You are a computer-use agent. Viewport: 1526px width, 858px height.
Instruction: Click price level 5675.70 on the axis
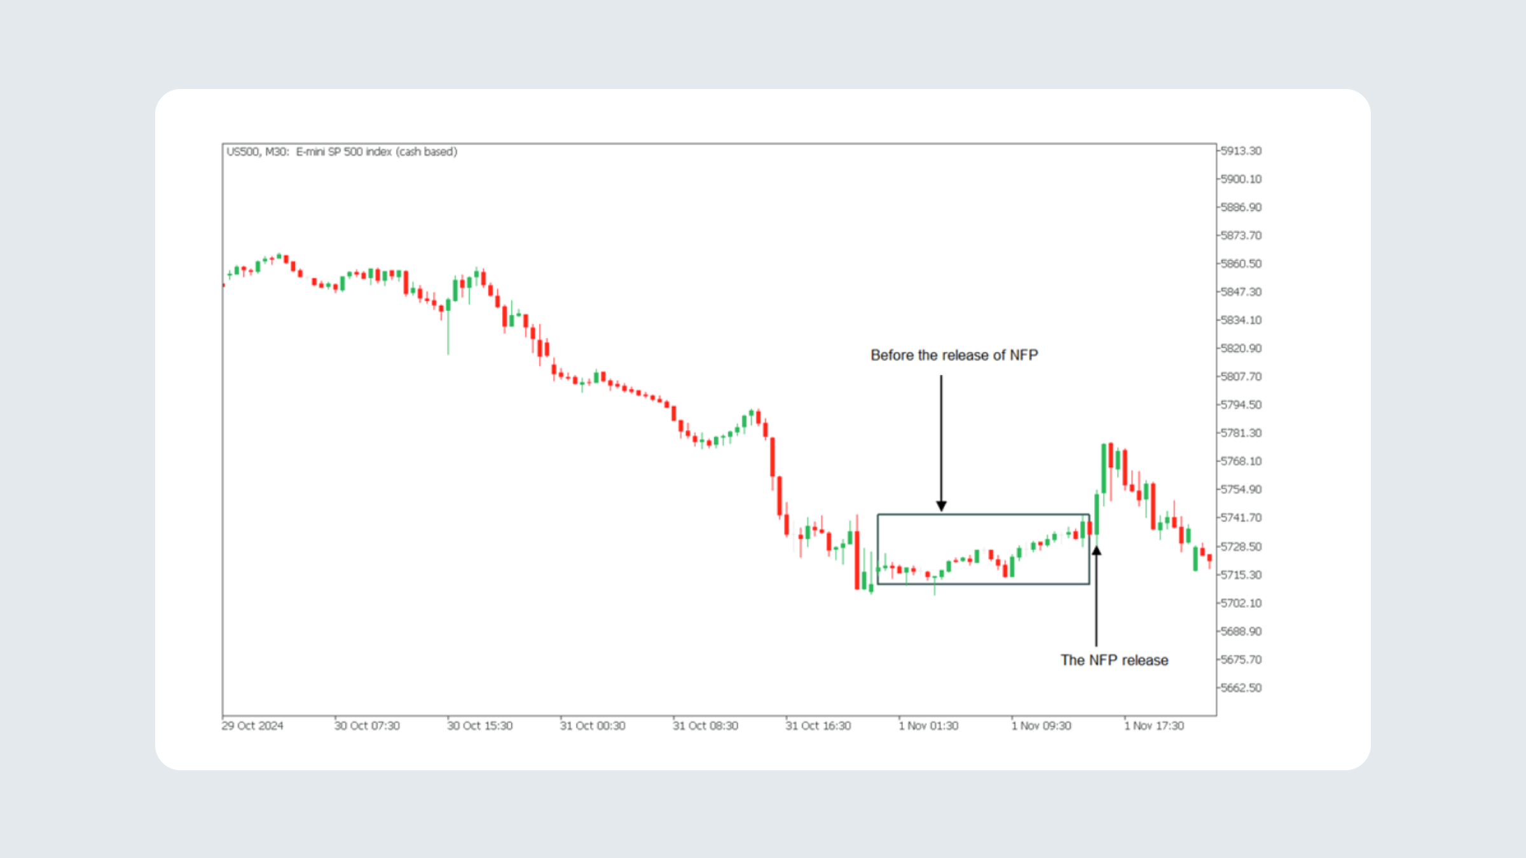pos(1241,660)
